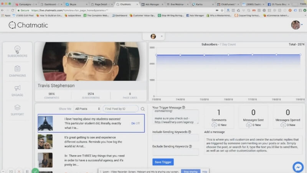Click the 2574 Subscribers stat
The height and width of the screenshot is (173, 307).
(91, 95)
